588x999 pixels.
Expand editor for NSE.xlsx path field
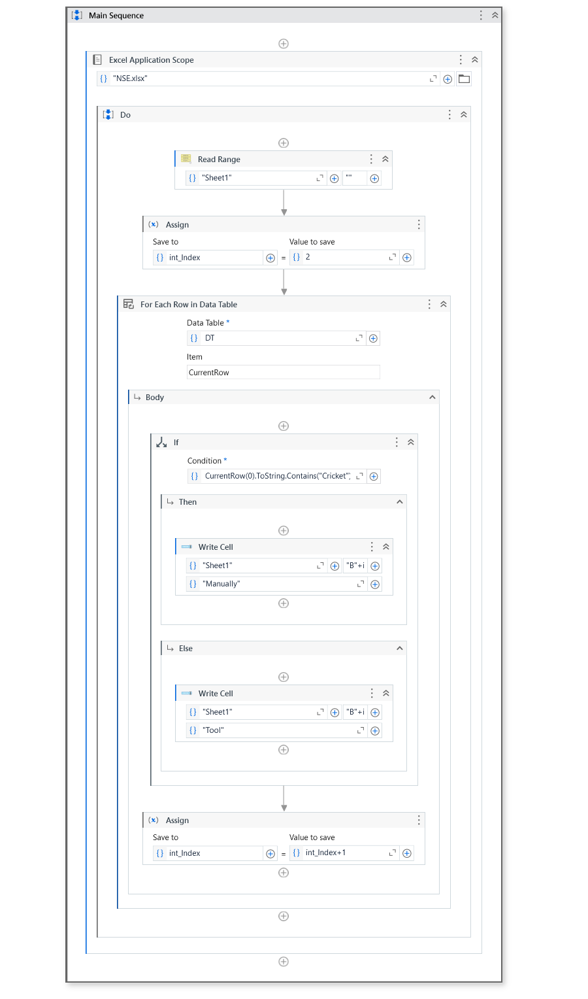tap(433, 78)
